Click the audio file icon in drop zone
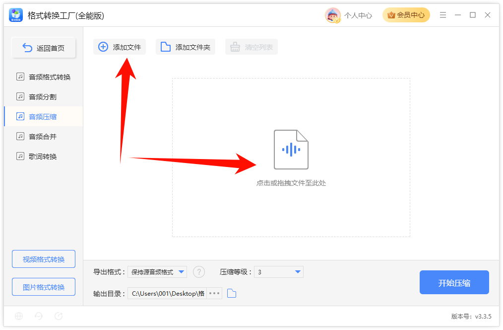This screenshot has height=330, width=503. (x=291, y=150)
